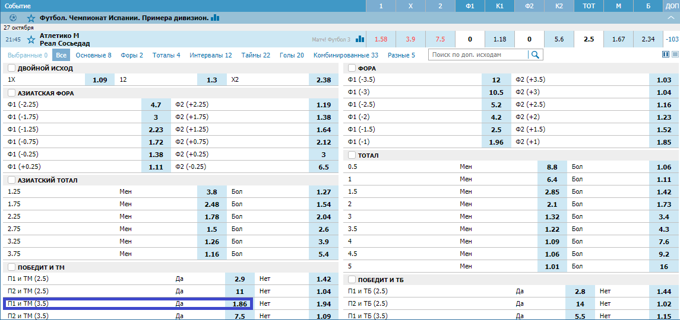Select П1 и ТБ (2.5) Да odds 2.8

(580, 292)
